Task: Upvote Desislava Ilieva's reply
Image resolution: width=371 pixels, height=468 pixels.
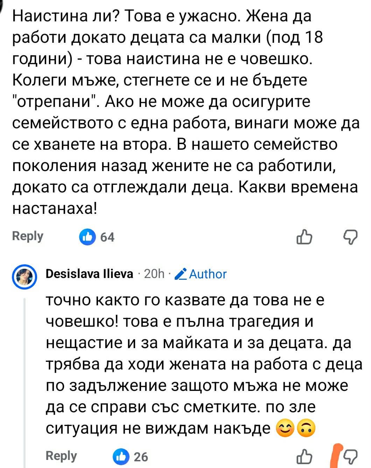Action: coord(304,456)
